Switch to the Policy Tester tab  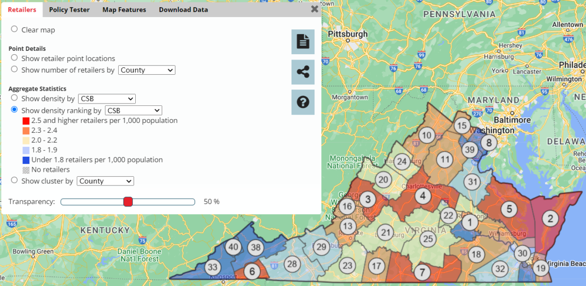69,9
